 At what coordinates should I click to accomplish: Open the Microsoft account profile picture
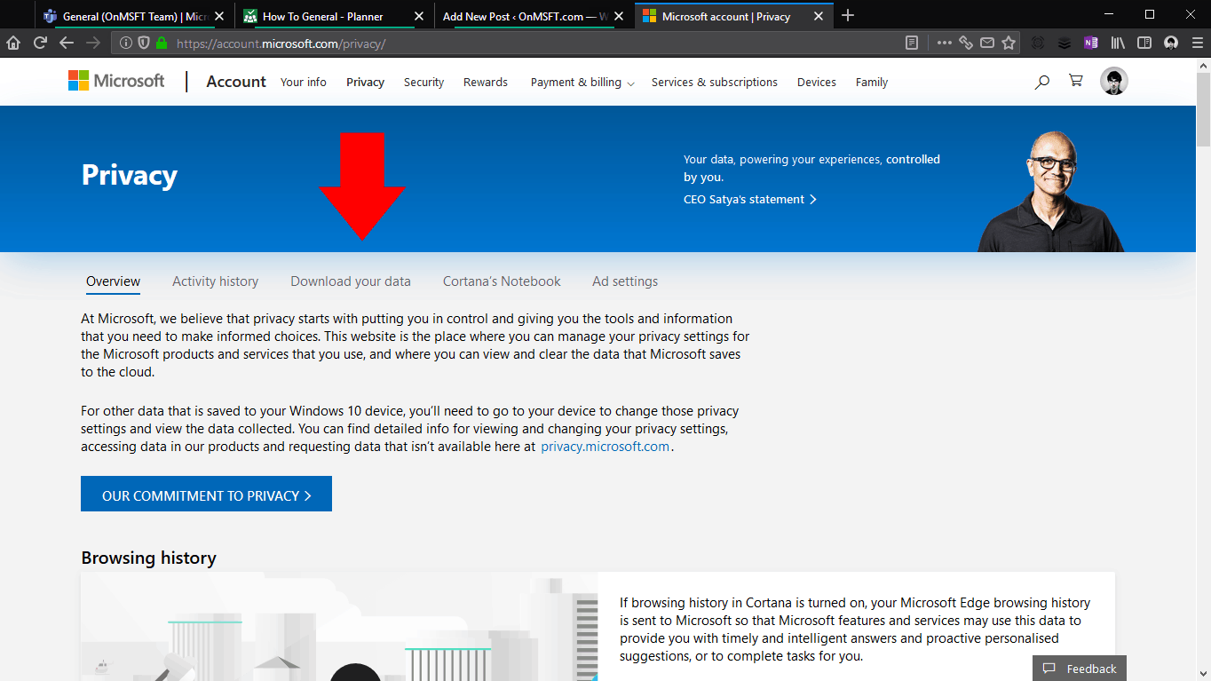[x=1114, y=81]
